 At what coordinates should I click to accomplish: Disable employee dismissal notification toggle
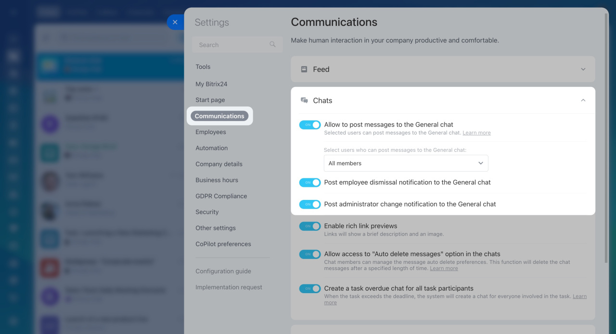pyautogui.click(x=310, y=183)
